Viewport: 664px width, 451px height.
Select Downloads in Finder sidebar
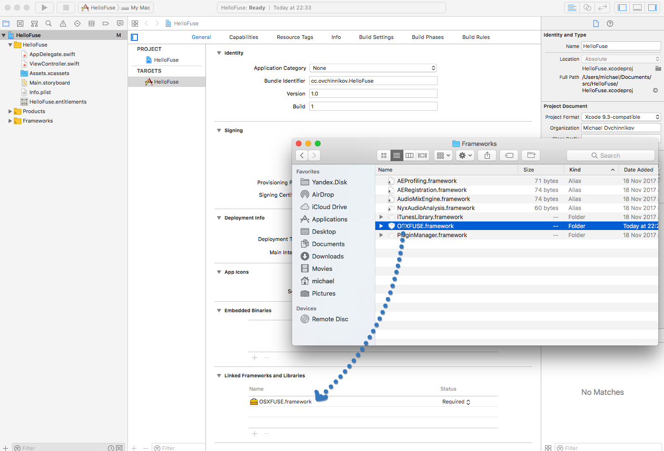328,256
